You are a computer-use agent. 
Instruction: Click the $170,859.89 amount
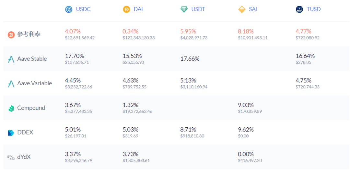click(x=250, y=111)
